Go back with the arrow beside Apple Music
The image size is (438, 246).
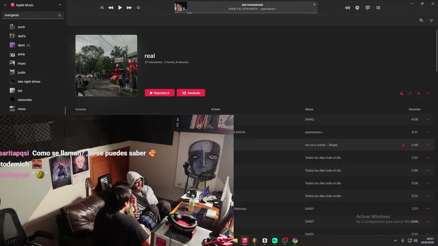5,5
